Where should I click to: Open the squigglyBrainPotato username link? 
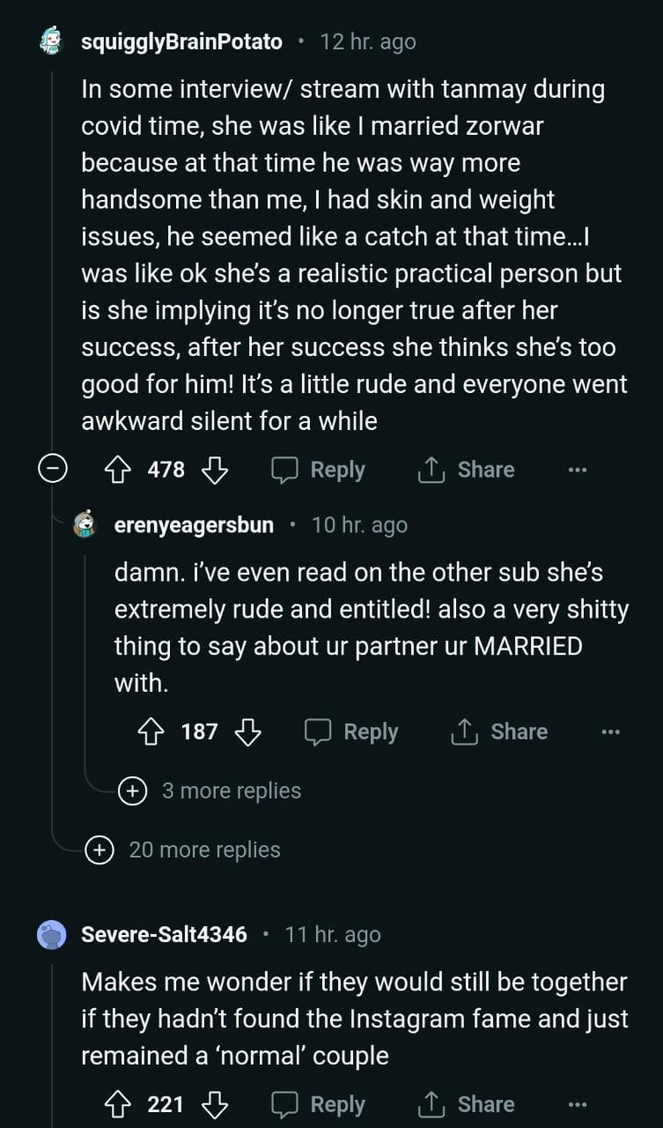coord(181,41)
